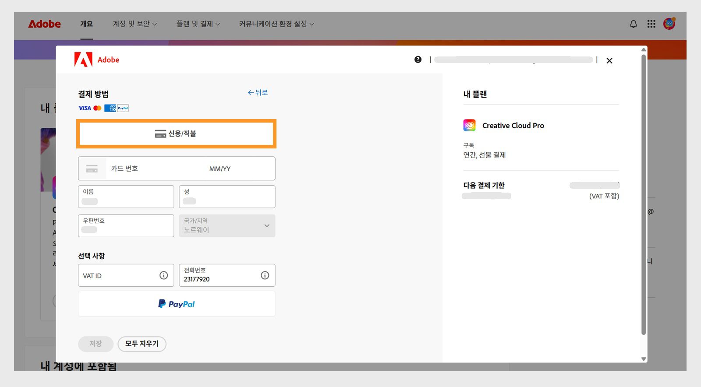Expand the 커뮤니케이션 환경 설정 menu
701x387 pixels.
[276, 24]
